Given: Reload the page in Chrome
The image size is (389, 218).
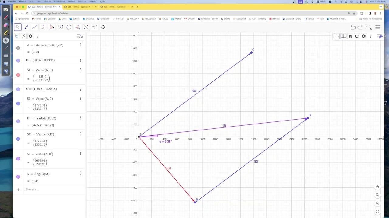Looking at the screenshot, I should tap(27, 13).
